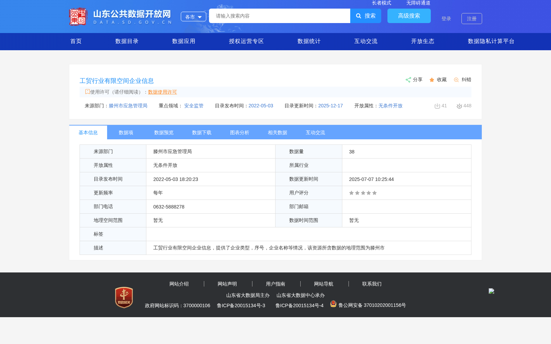
Task: Click the phone number 0632-5888278
Action: [x=169, y=207]
